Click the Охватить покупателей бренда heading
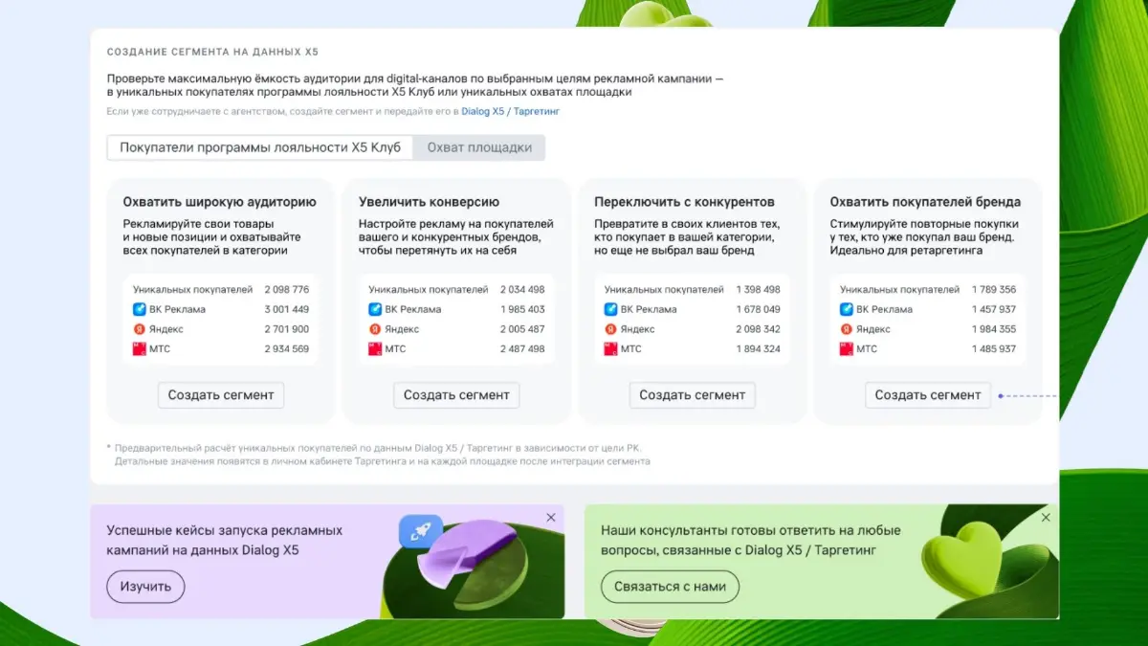The height and width of the screenshot is (646, 1148). pos(925,202)
